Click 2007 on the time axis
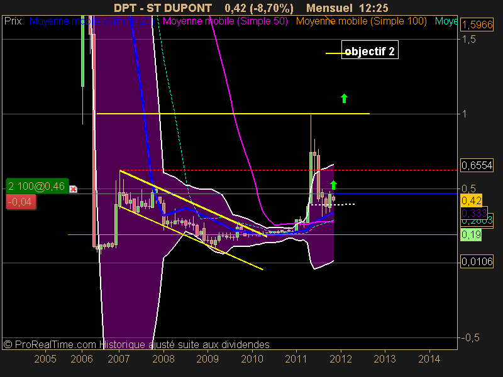 119,359
